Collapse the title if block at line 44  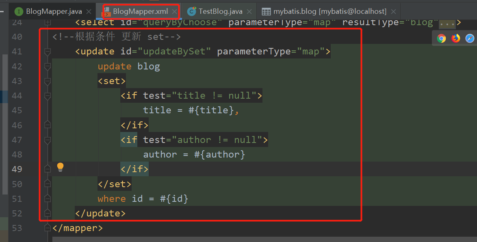click(48, 96)
